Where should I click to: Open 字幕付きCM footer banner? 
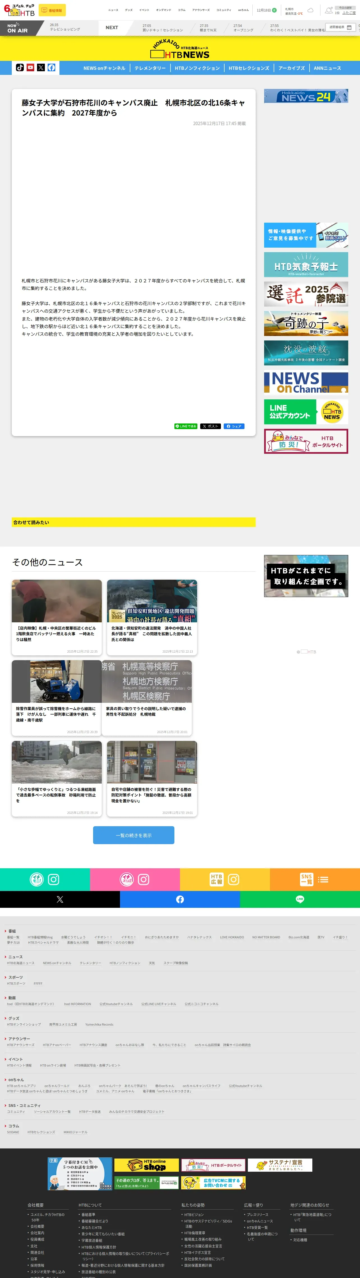(x=80, y=1174)
